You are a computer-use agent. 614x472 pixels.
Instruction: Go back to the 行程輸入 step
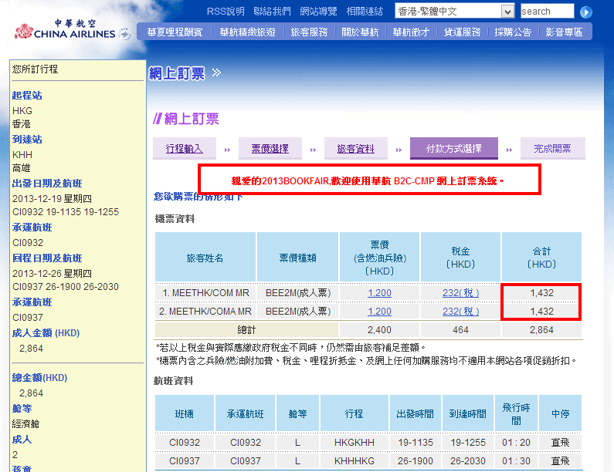[x=184, y=149]
